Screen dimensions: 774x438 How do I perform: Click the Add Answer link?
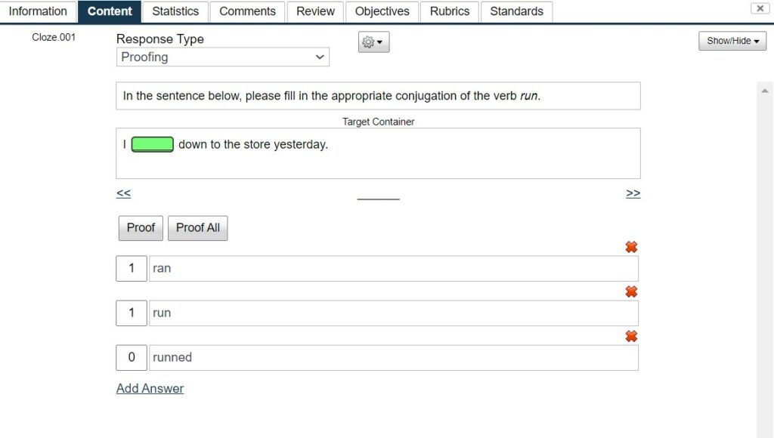click(x=150, y=389)
